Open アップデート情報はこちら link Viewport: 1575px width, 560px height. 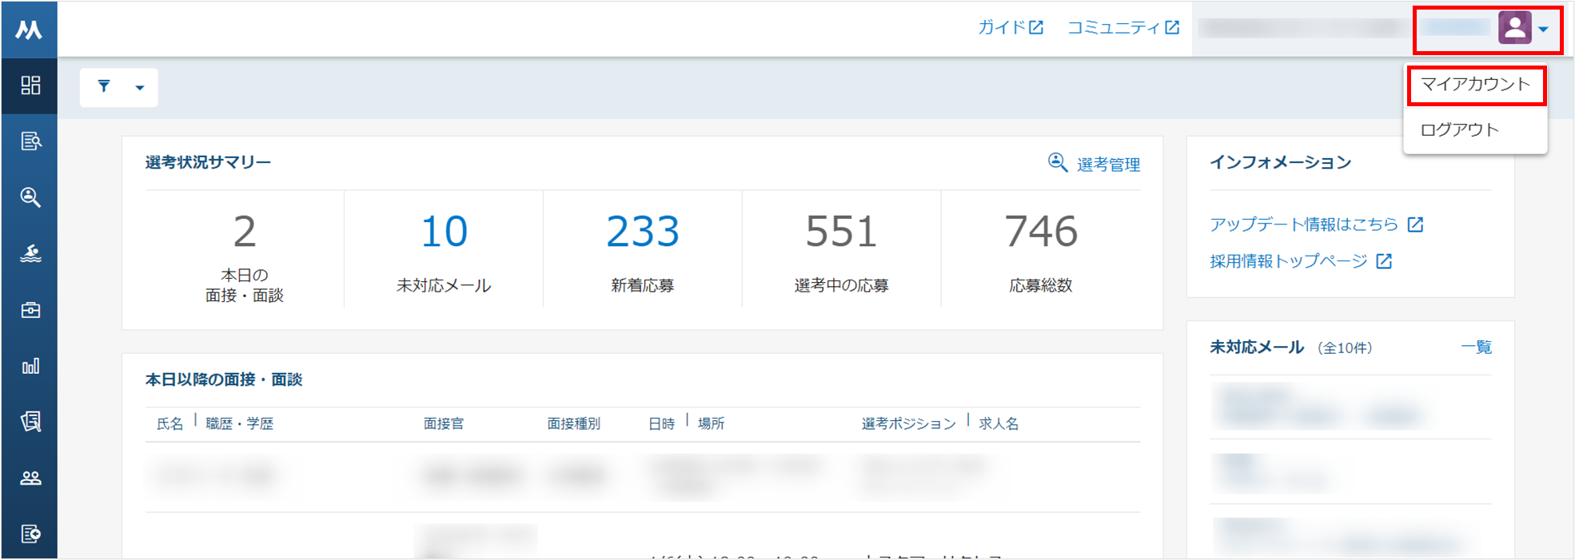(1304, 224)
